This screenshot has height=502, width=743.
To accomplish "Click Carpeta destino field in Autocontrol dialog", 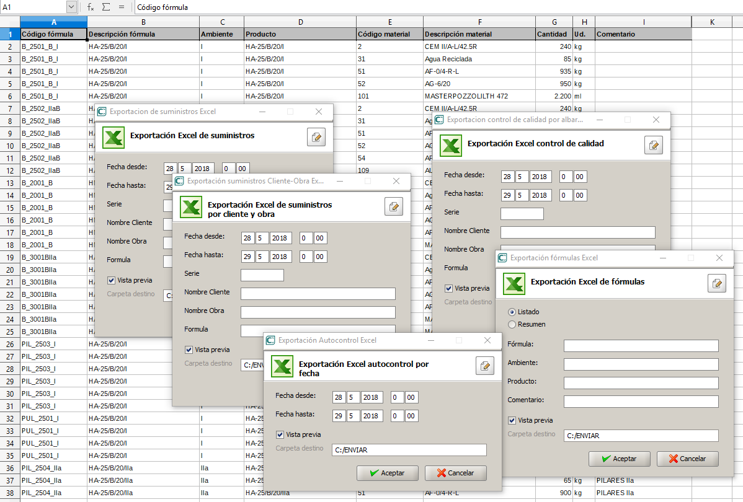I will (409, 450).
